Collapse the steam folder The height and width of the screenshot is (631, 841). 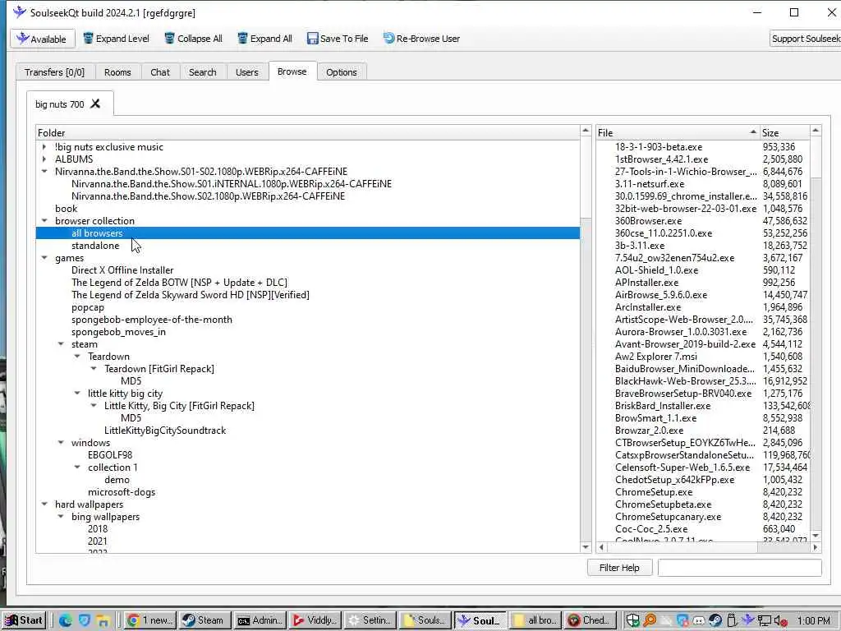(61, 344)
